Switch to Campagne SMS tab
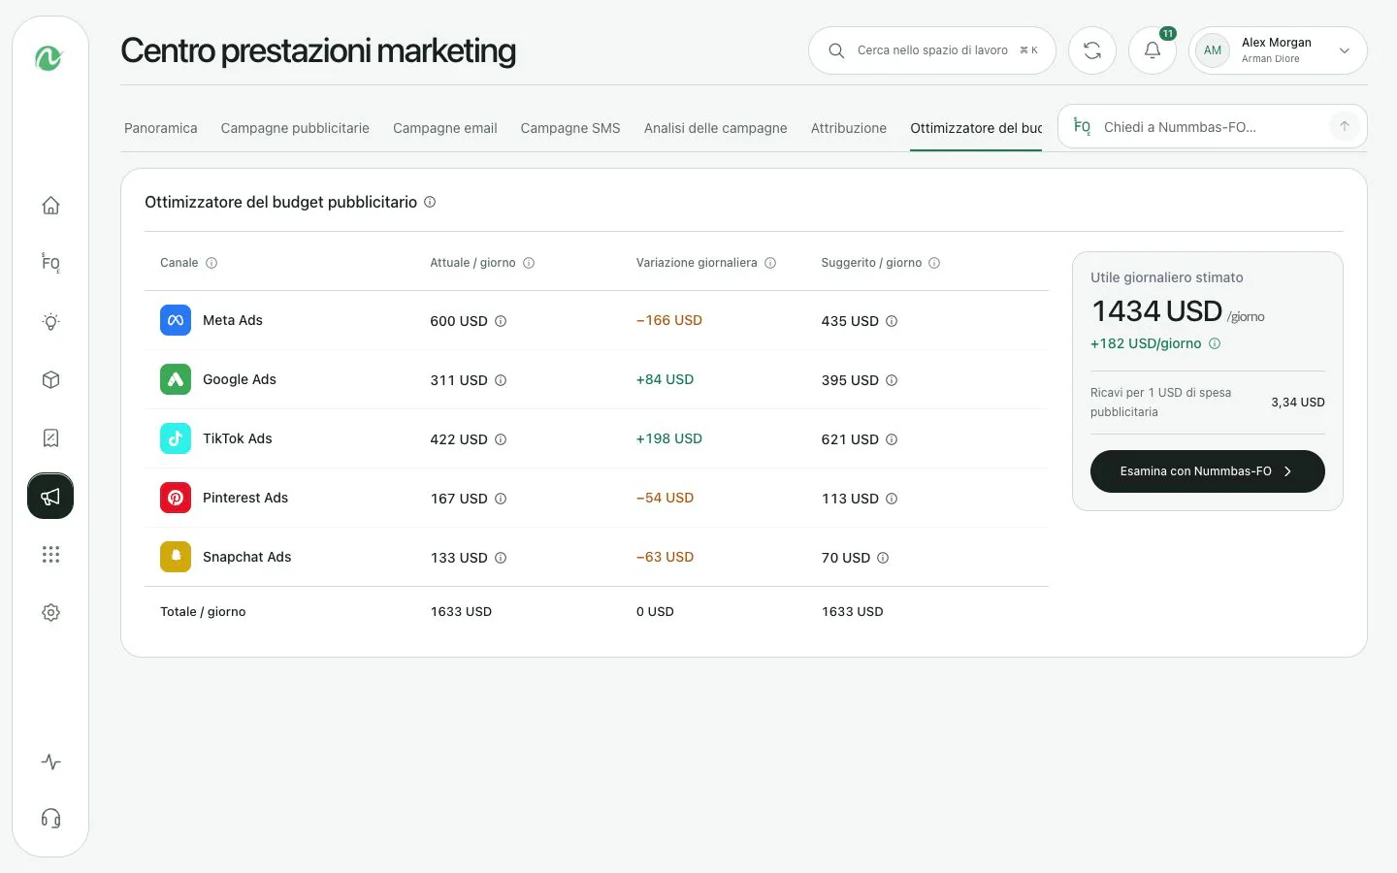 click(x=570, y=128)
